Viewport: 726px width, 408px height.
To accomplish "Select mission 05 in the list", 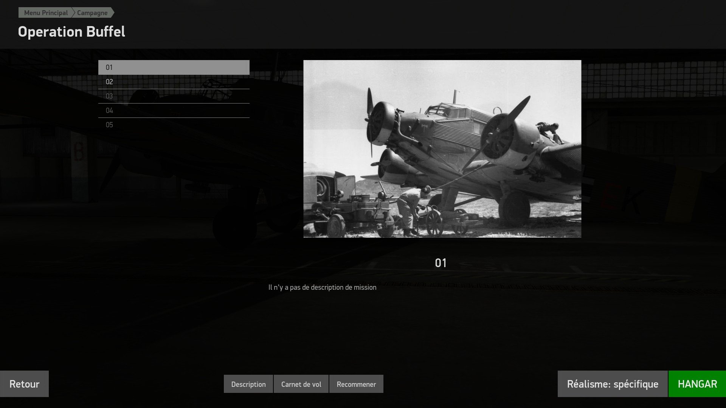I will click(x=174, y=125).
